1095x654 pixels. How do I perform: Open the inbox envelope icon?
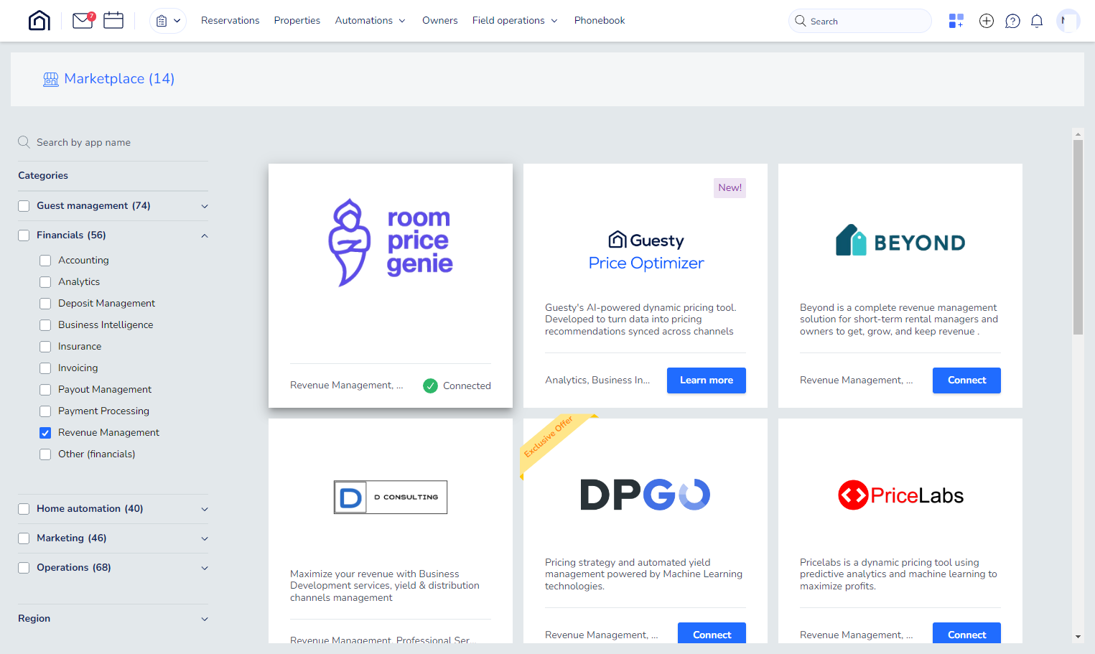pos(83,21)
